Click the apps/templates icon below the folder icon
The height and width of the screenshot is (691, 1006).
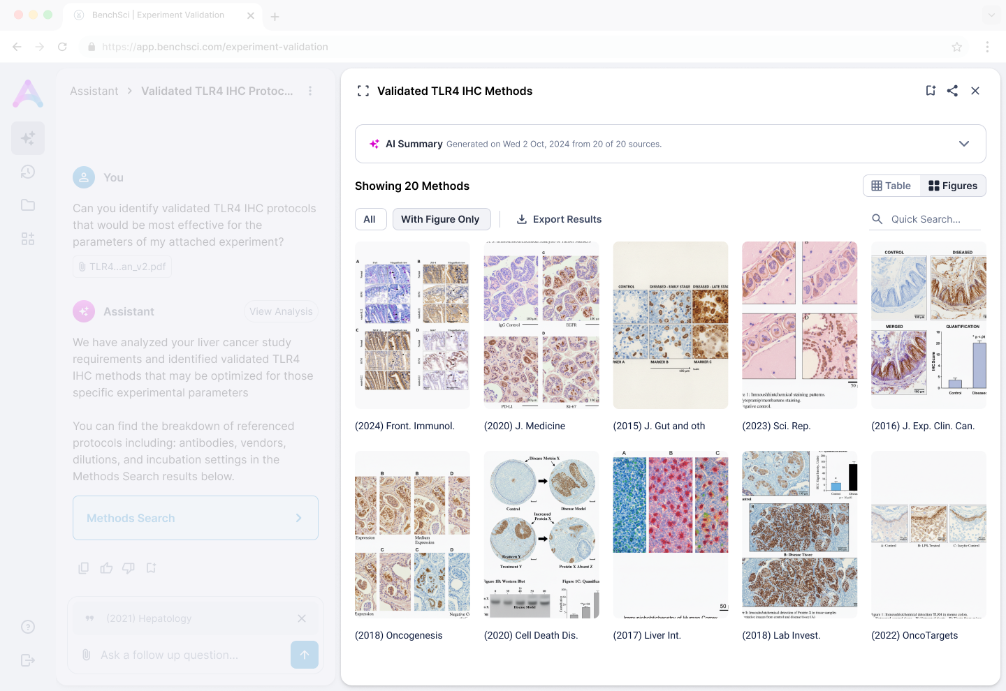[28, 238]
